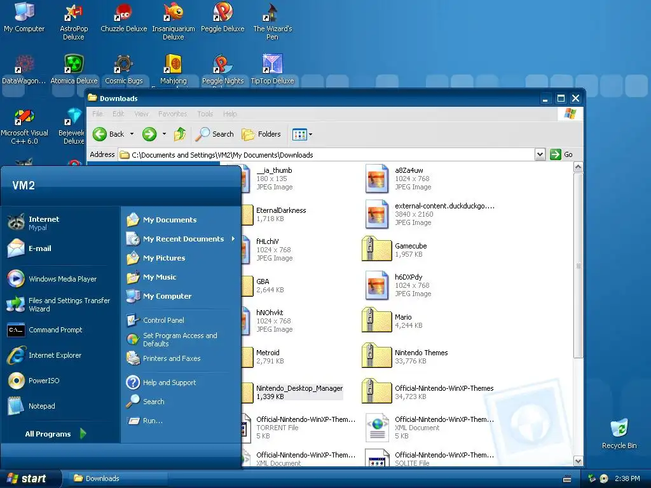The image size is (651, 488).
Task: Open DataWagon desktop shortcut
Action: coord(24,69)
